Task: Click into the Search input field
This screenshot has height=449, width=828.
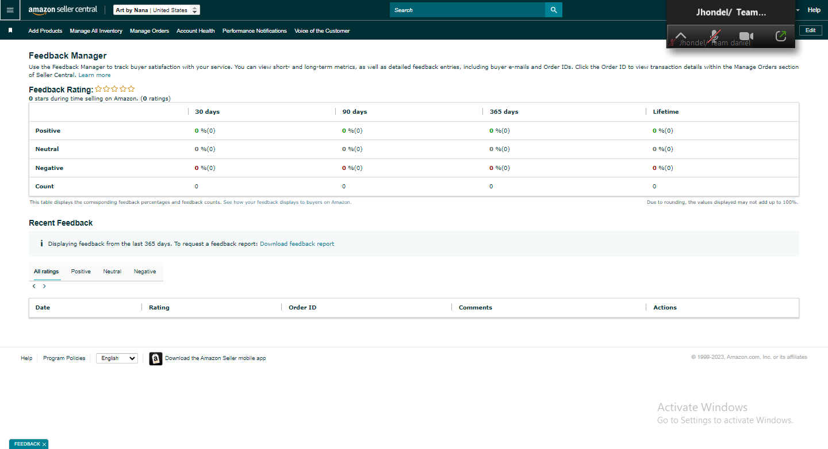Action: [x=467, y=10]
